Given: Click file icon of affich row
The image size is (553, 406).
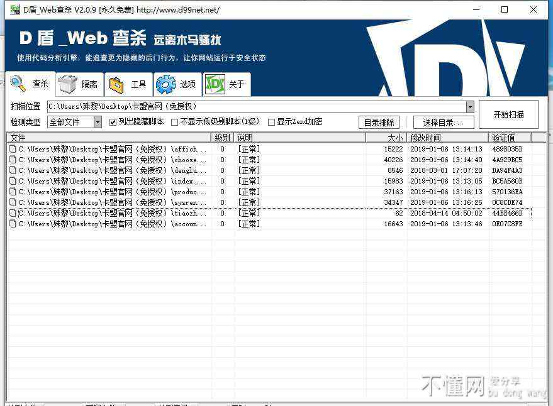Looking at the screenshot, I should tap(13, 149).
